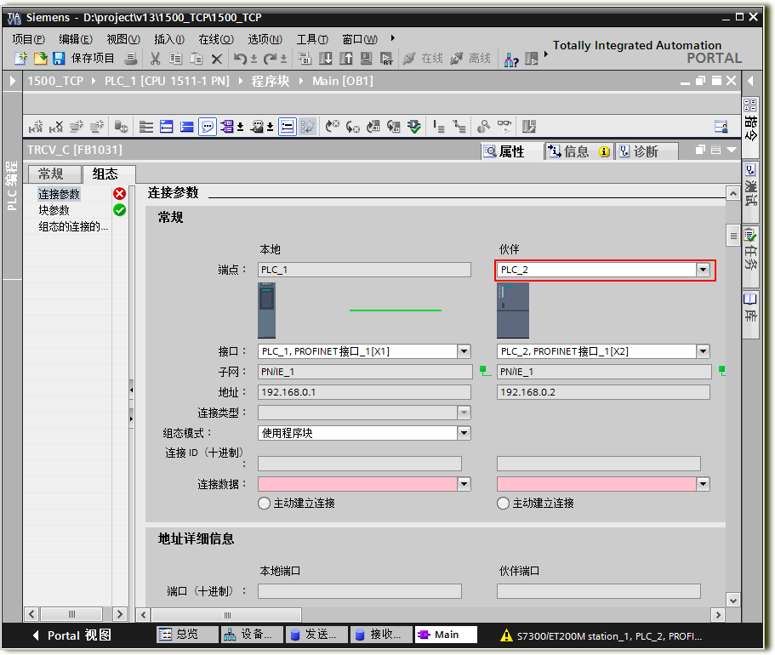This screenshot has width=775, height=655.
Task: Switch to the 属性 tab
Action: coord(511,151)
